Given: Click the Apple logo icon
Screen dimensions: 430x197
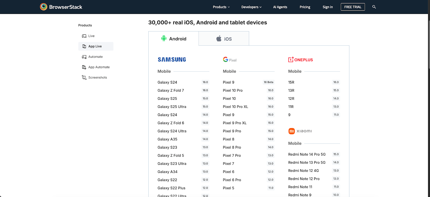Looking at the screenshot, I should 219,38.
